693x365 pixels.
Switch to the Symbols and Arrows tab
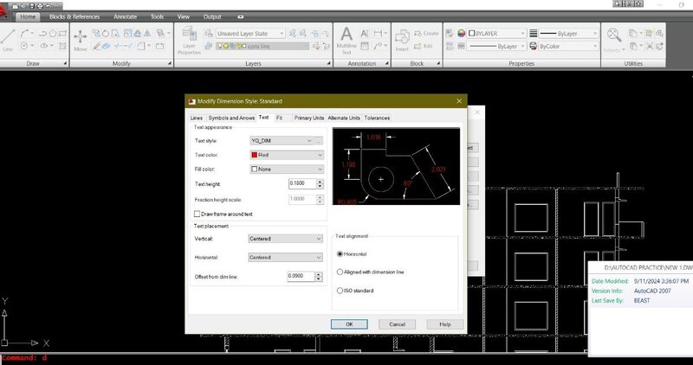(231, 118)
